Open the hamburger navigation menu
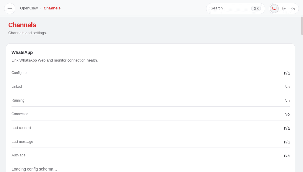The height and width of the screenshot is (172, 303). click(x=10, y=8)
